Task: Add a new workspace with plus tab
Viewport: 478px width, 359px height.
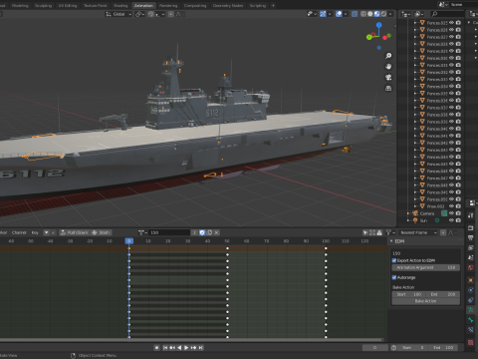Action: 273,5
